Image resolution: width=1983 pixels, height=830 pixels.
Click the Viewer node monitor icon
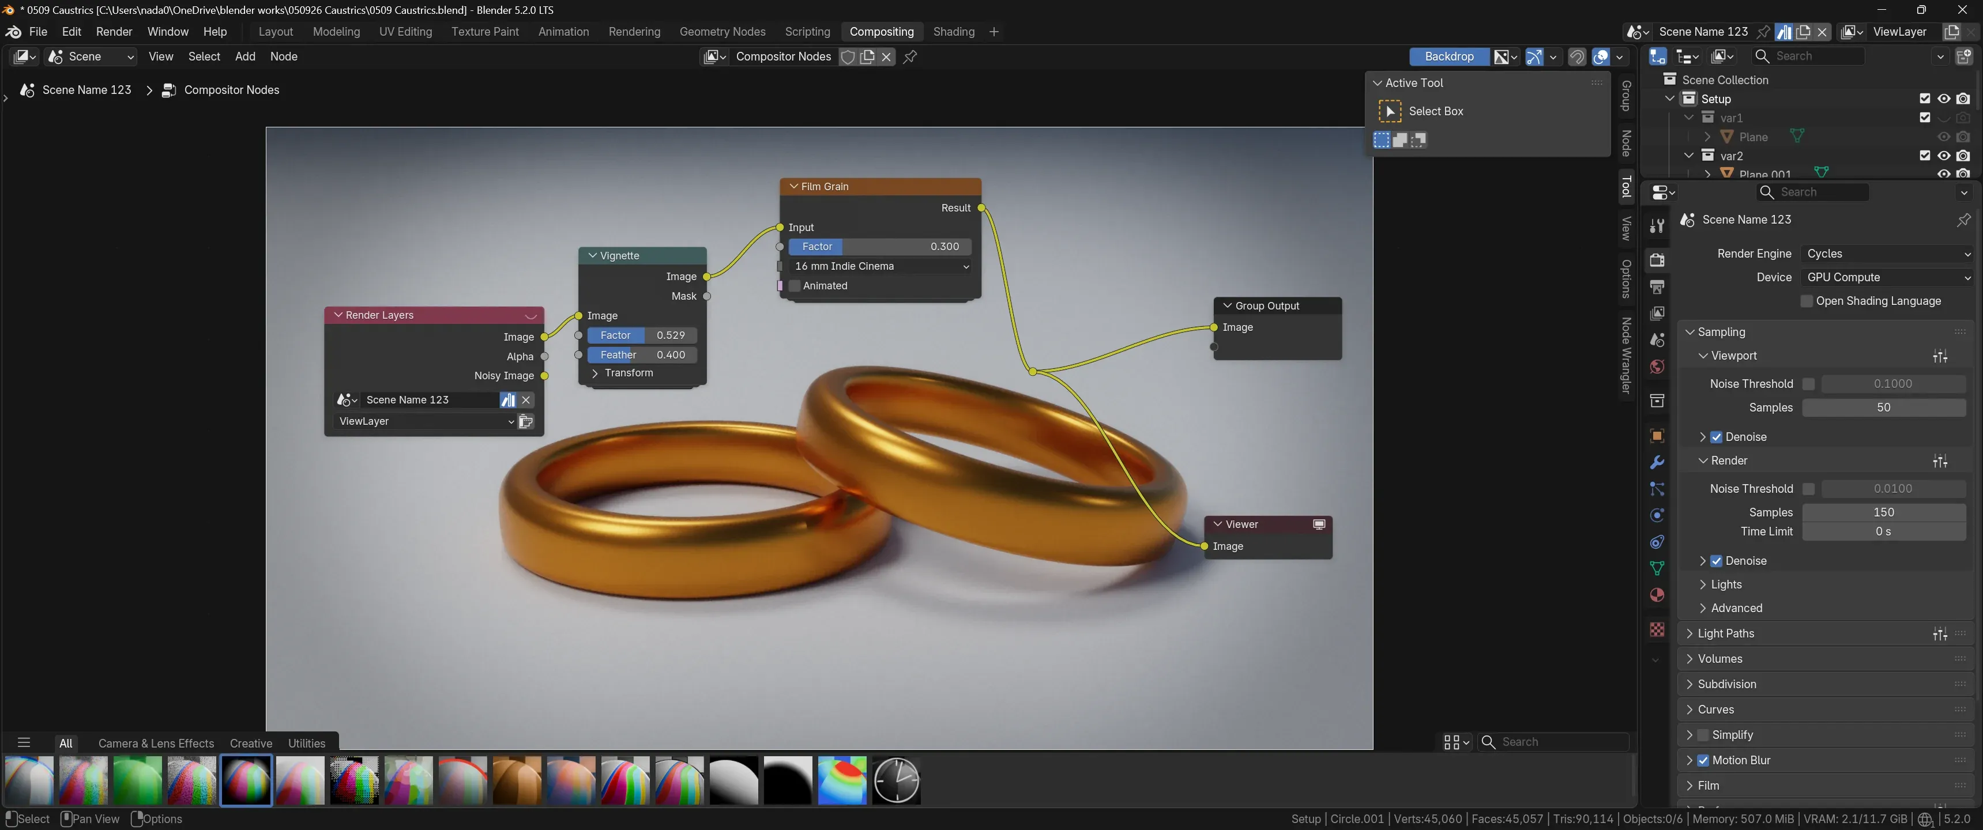[1319, 525]
